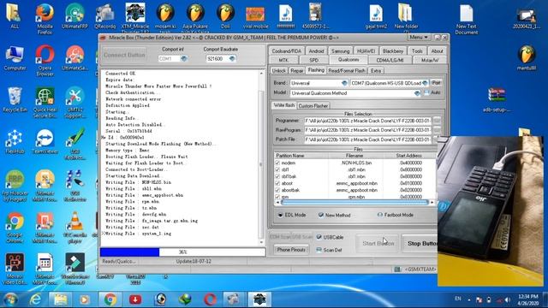Switch to the Unlock sub-tab
The height and width of the screenshot is (308, 548).
(x=278, y=70)
